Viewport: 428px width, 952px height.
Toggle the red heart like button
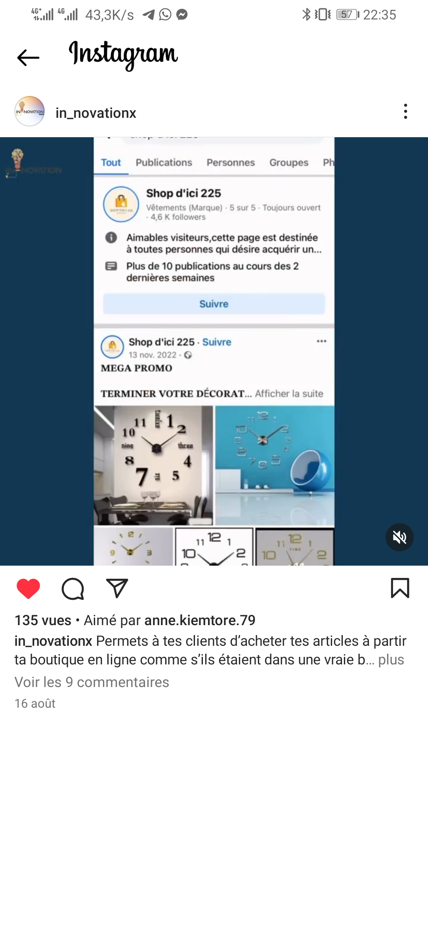pos(29,588)
